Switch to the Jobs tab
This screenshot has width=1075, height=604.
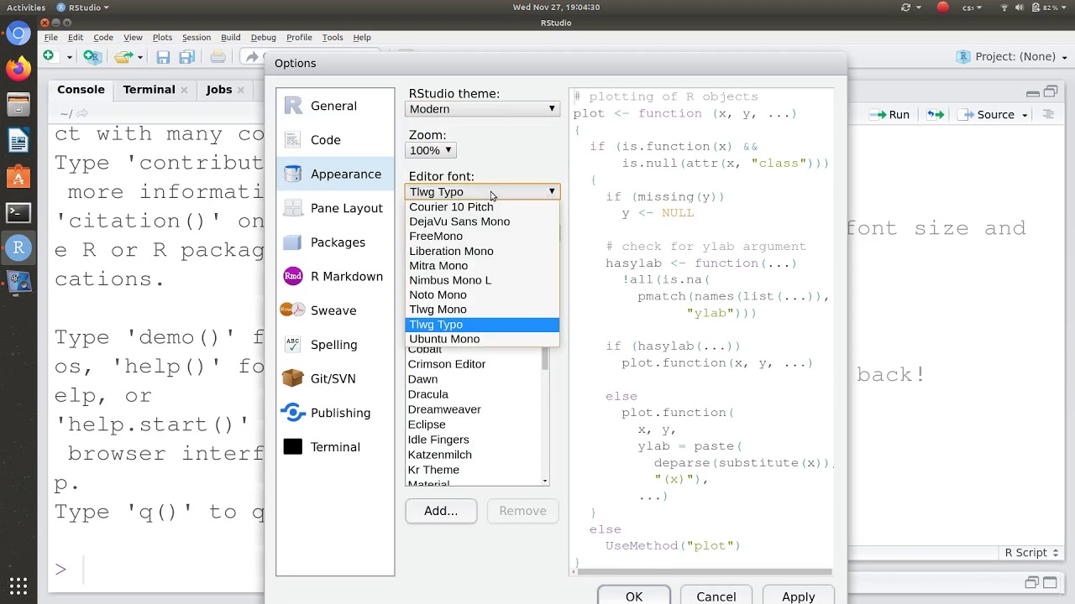219,90
